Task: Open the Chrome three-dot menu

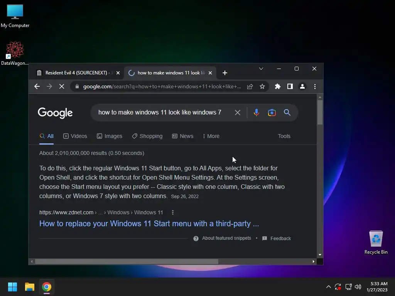Action: pyautogui.click(x=315, y=86)
